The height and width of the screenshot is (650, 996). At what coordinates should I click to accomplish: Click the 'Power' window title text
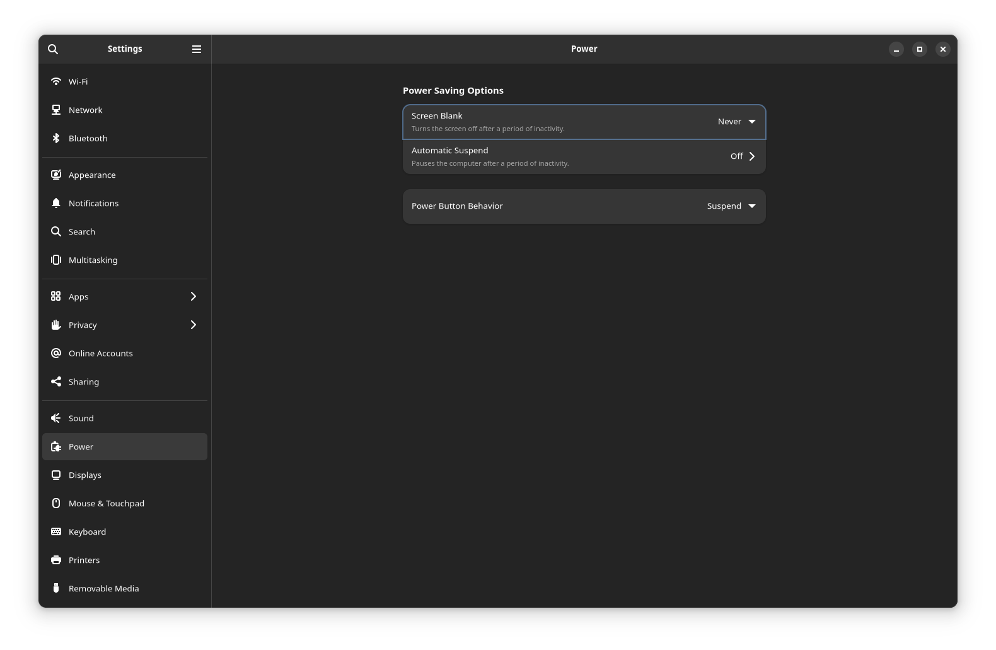tap(584, 49)
